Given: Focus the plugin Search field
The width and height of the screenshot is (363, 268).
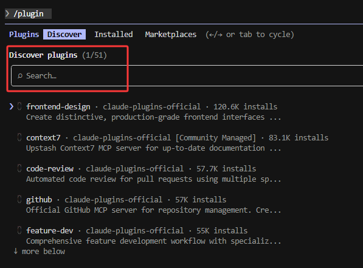Looking at the screenshot, I should coord(187,76).
